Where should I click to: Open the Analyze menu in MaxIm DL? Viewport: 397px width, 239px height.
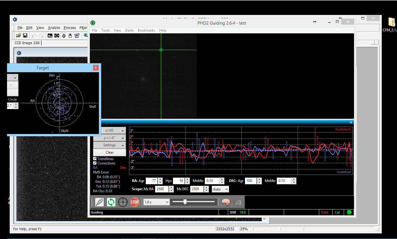[54, 28]
